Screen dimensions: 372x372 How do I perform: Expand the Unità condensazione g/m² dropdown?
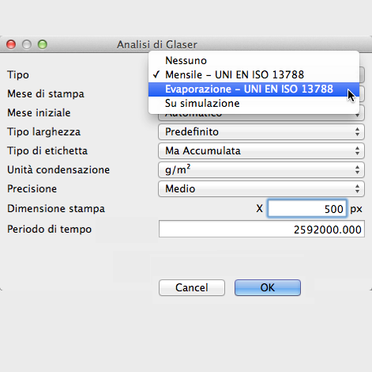coord(261,169)
